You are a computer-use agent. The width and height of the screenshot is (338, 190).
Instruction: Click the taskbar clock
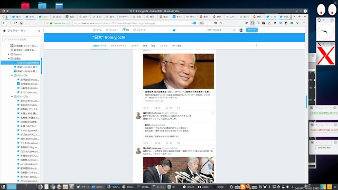(307, 187)
